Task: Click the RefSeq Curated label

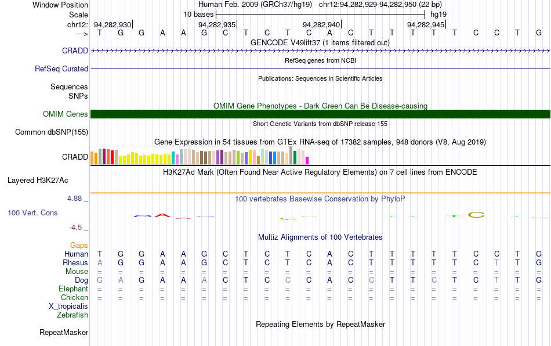Action: tap(61, 69)
